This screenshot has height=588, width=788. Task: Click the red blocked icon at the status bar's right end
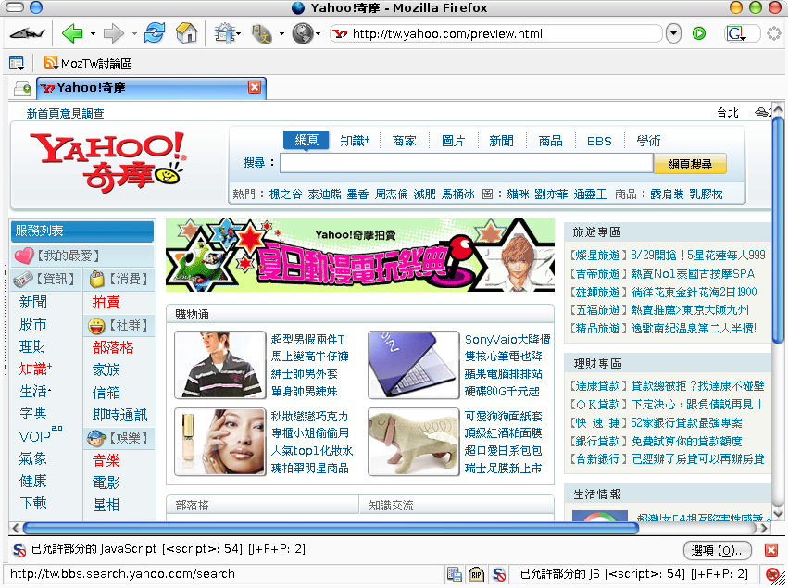tap(772, 574)
